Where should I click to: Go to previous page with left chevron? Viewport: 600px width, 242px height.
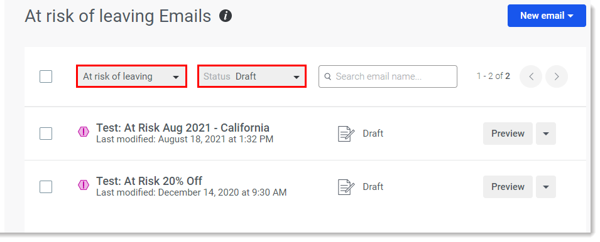(x=531, y=76)
